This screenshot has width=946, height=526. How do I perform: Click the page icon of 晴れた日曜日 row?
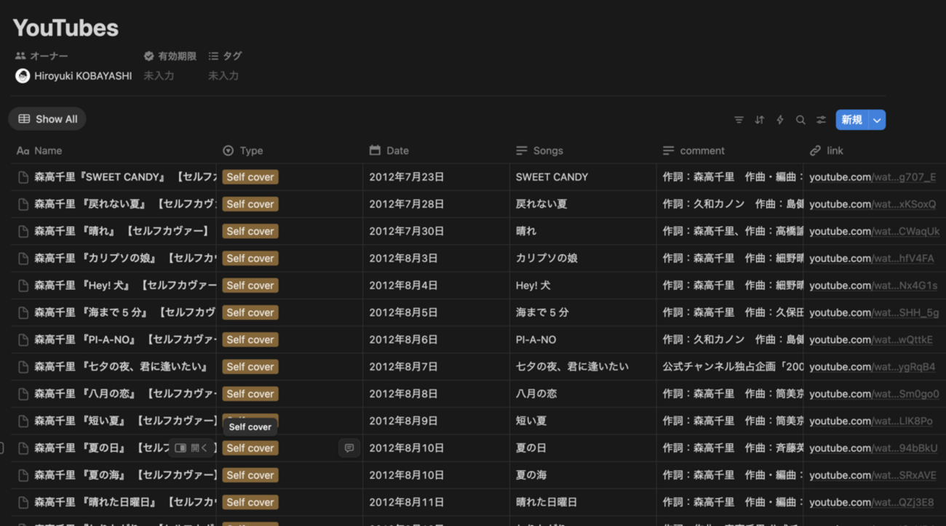(x=23, y=502)
